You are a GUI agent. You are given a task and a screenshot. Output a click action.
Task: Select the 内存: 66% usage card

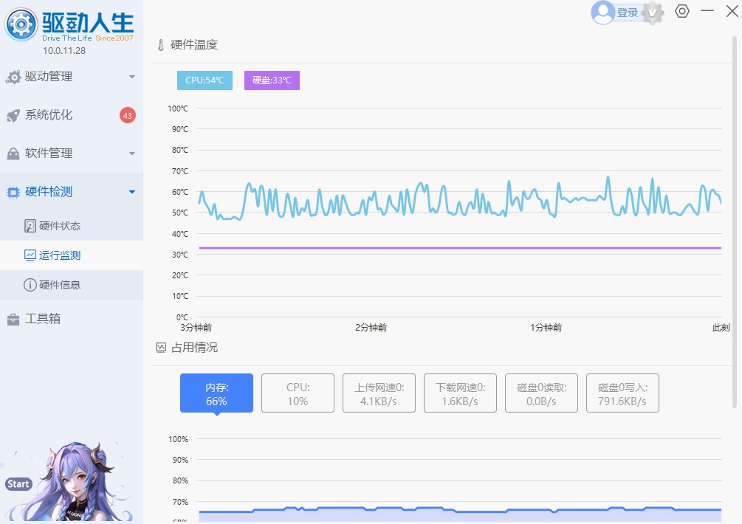coord(216,393)
